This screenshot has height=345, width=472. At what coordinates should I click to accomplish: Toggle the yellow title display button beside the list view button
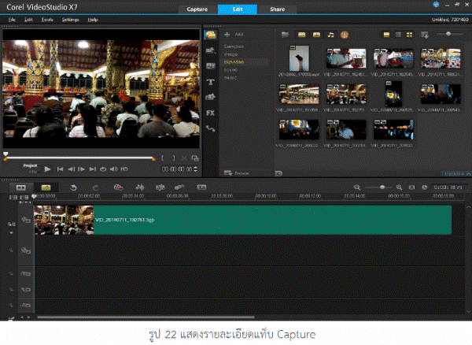tap(386, 35)
